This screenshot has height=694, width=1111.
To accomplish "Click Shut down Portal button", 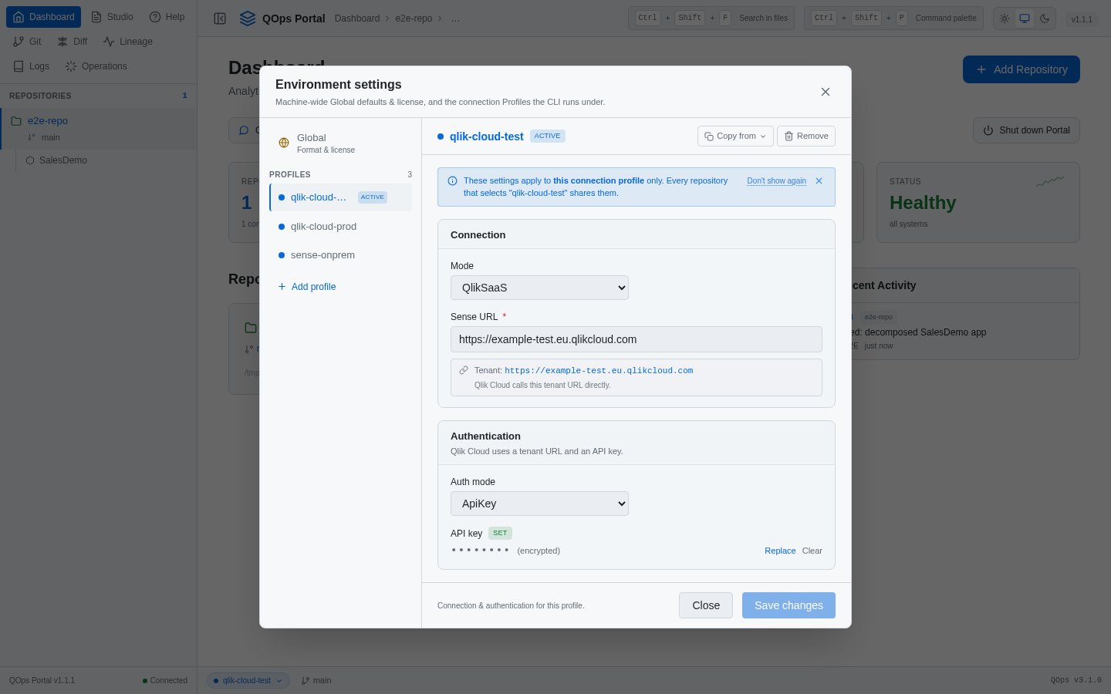I will tap(1026, 130).
